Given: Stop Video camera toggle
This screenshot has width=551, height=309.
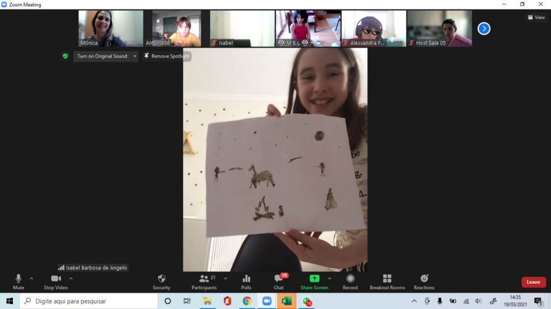Looking at the screenshot, I should 55,282.
